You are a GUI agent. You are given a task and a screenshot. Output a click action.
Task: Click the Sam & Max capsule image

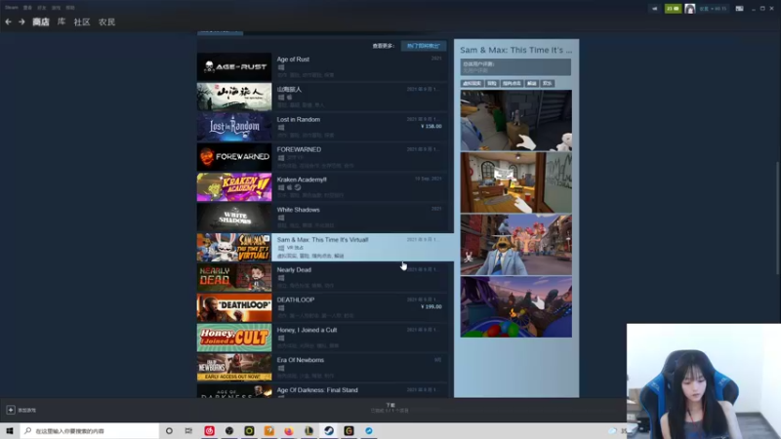tap(234, 248)
